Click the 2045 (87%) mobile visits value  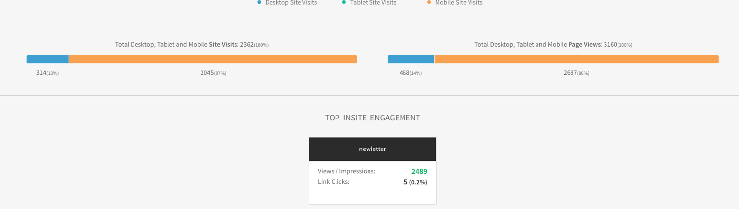213,73
